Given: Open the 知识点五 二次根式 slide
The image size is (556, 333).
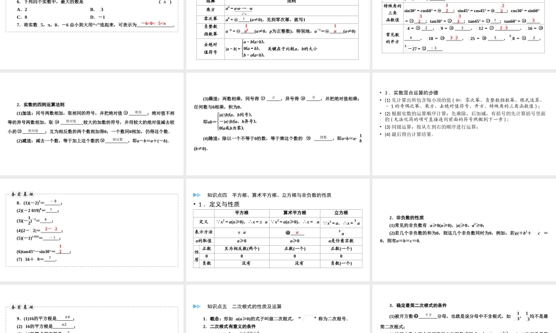Looking at the screenshot, I should [x=278, y=309].
